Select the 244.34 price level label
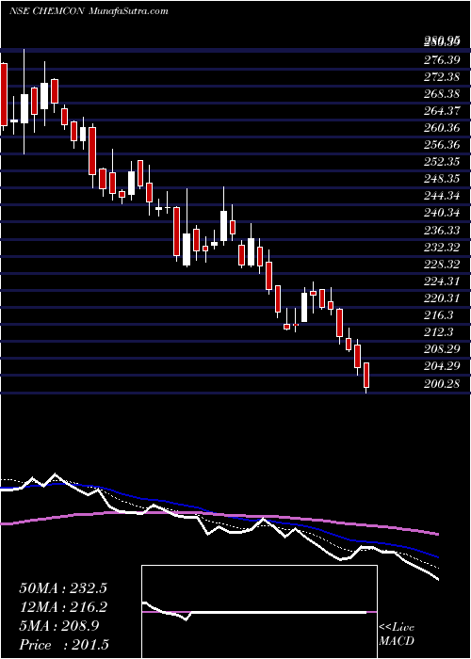The image size is (471, 659). [441, 196]
